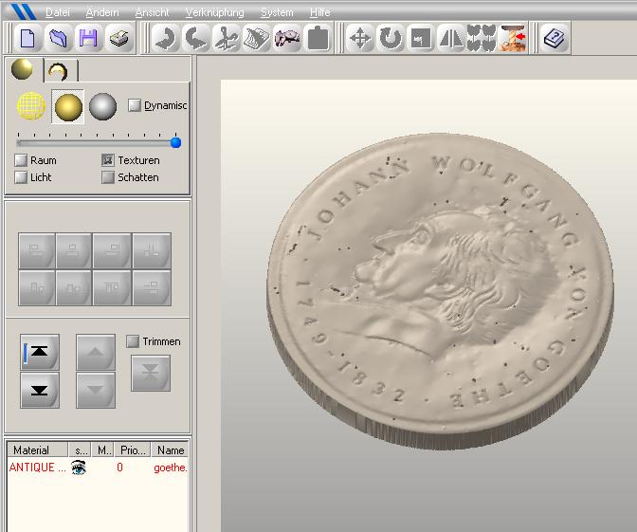Enable the Raum checkbox
Screen dimensions: 637x532
tap(21, 160)
